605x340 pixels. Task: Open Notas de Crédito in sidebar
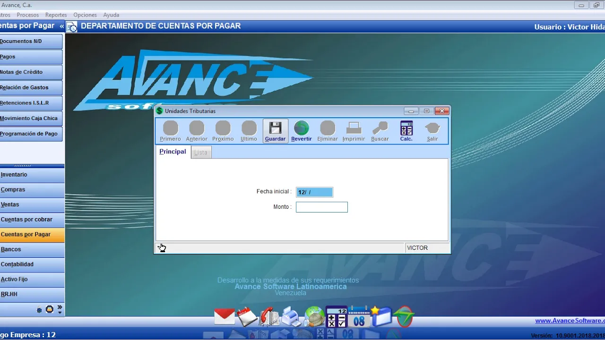coord(31,72)
